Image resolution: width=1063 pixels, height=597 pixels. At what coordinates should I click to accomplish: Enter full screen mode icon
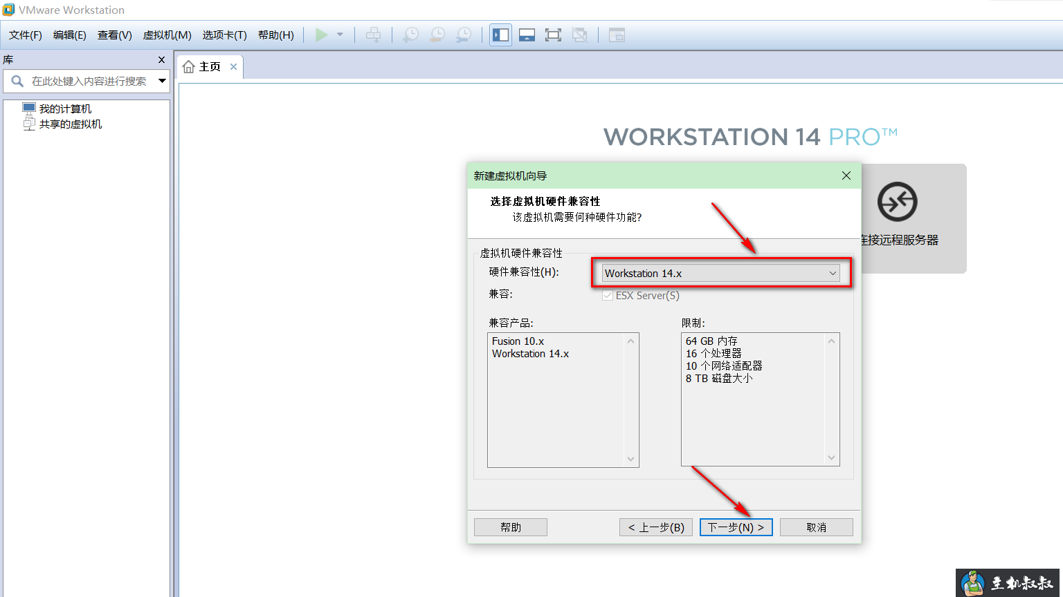click(553, 35)
